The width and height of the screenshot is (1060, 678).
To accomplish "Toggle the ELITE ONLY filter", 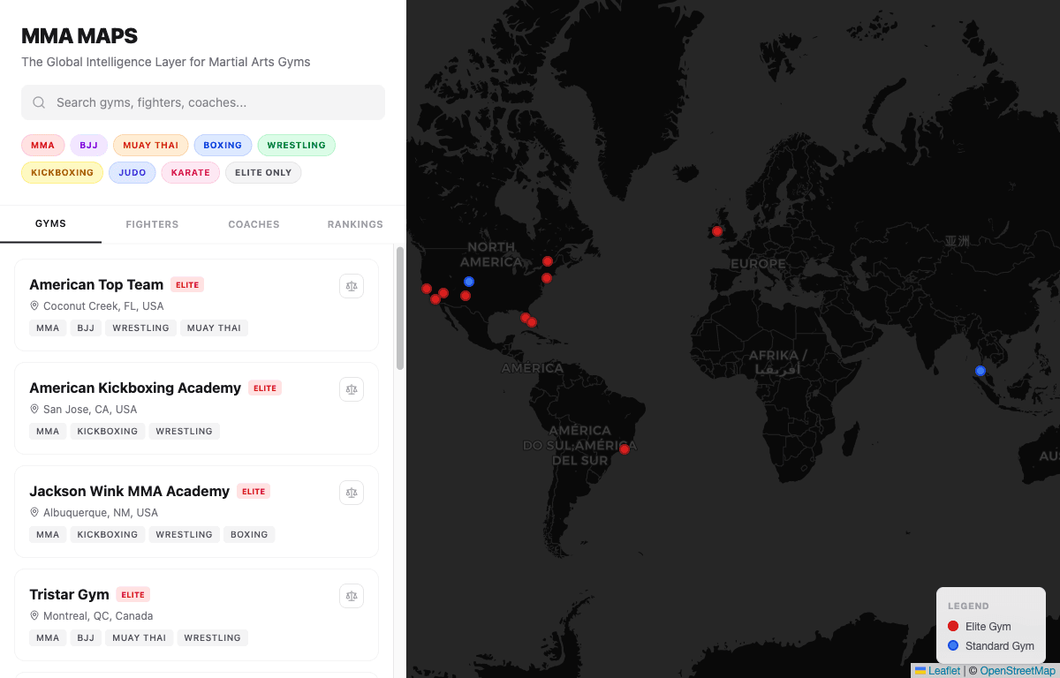I will click(x=262, y=172).
